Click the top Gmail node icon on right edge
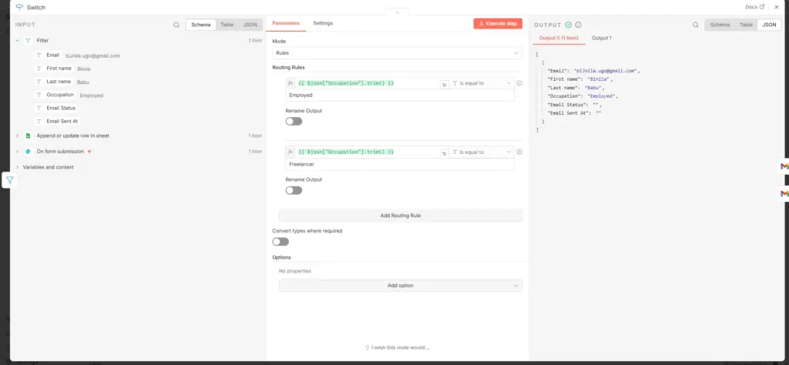This screenshot has height=365, width=789. pyautogui.click(x=784, y=166)
